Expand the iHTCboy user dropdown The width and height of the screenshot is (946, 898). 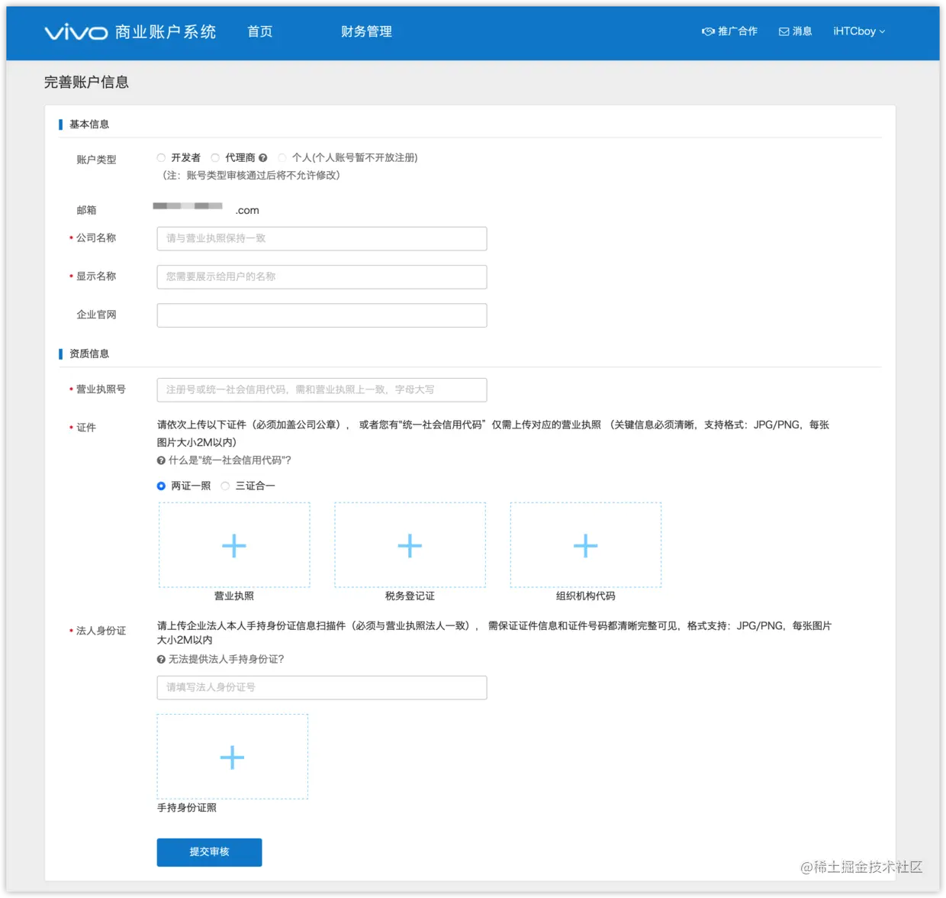click(x=859, y=31)
